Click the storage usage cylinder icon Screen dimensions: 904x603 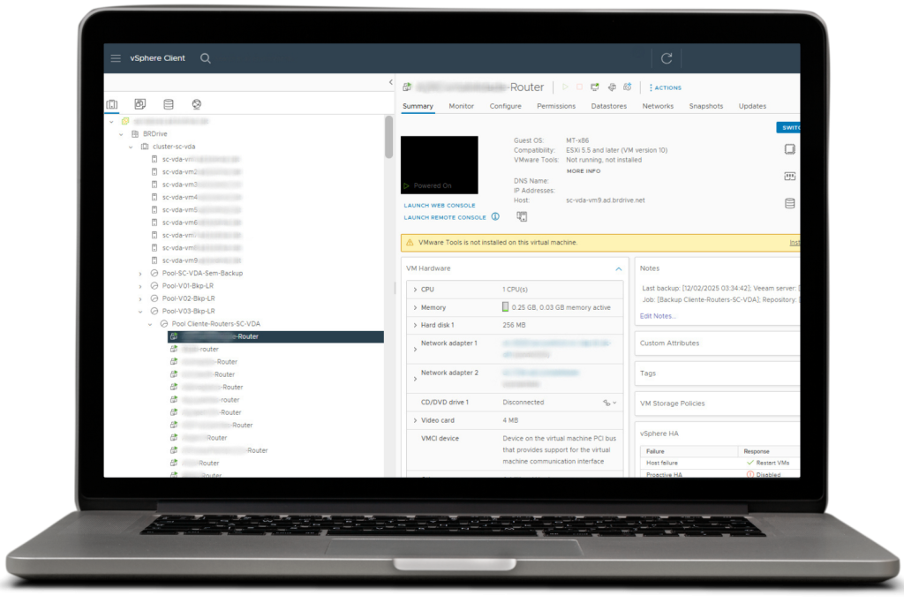(x=790, y=203)
